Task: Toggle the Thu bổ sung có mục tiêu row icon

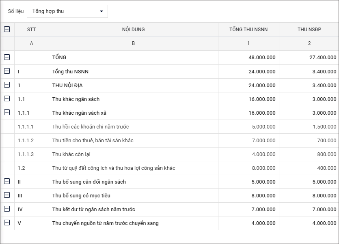Action: click(x=7, y=195)
